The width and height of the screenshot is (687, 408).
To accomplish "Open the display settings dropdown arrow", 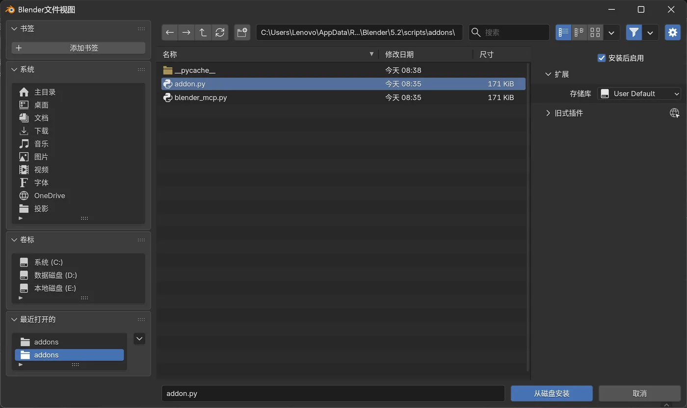I will [611, 32].
